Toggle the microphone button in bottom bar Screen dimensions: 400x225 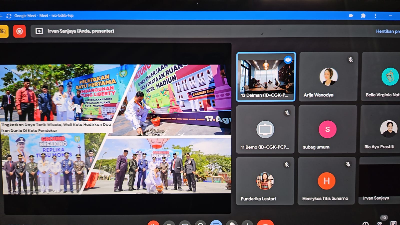tap(153, 223)
